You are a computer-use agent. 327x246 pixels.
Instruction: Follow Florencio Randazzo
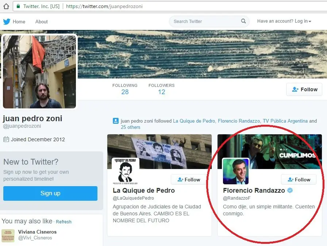point(299,180)
